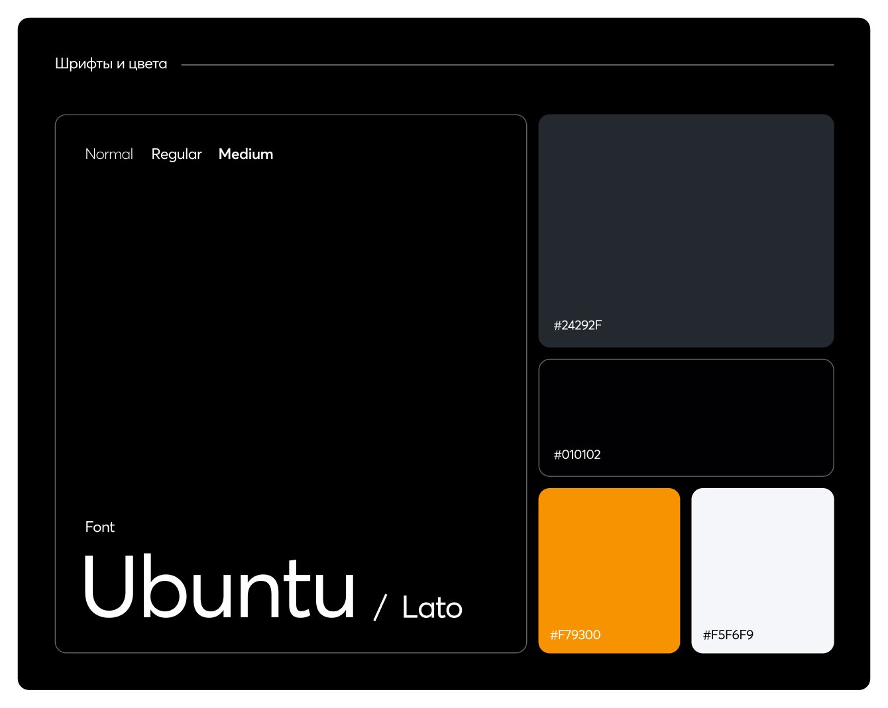Click the dark gray #24292F color swatch
The image size is (888, 708).
686,230
